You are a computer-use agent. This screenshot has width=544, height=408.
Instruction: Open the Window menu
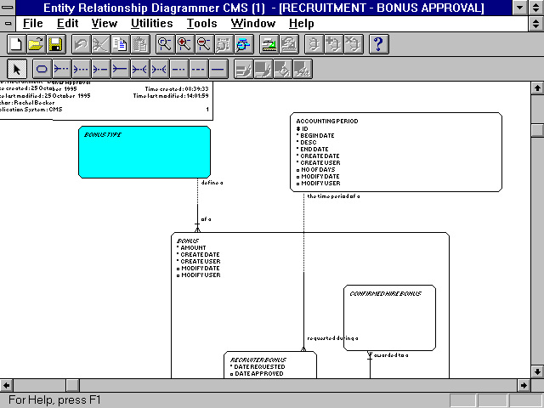pyautogui.click(x=253, y=23)
